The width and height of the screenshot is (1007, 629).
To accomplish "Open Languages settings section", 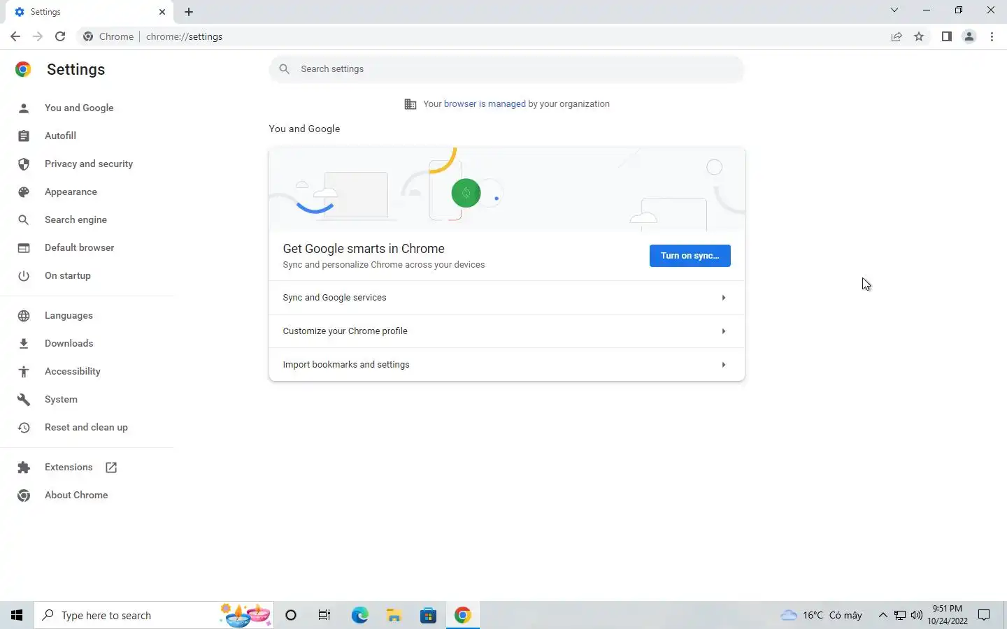I will tap(69, 315).
